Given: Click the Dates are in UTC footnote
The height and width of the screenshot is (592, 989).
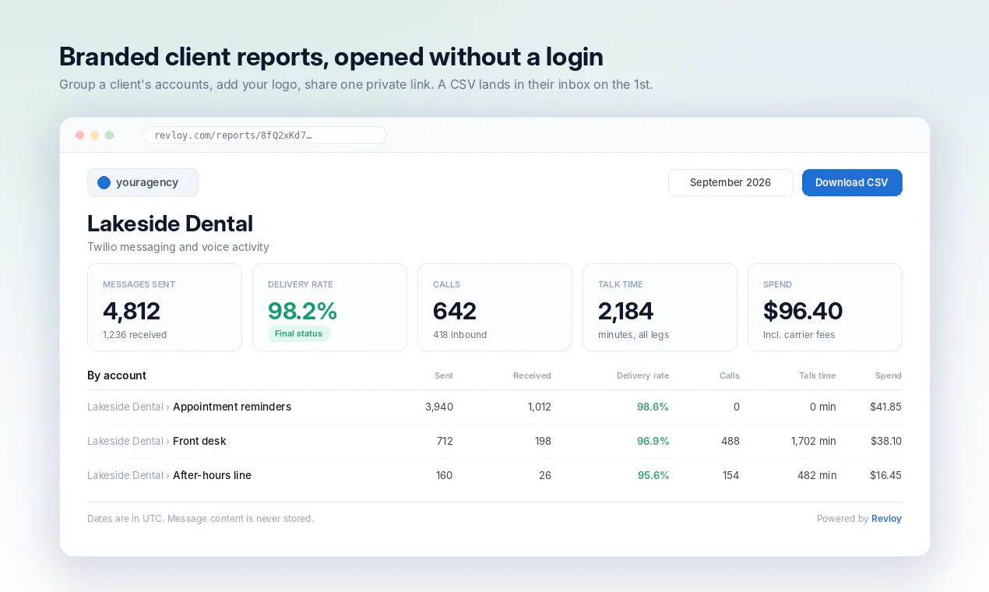Looking at the screenshot, I should 201,518.
